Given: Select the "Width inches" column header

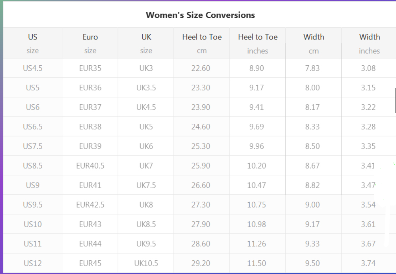Looking at the screenshot, I should click(x=369, y=43).
